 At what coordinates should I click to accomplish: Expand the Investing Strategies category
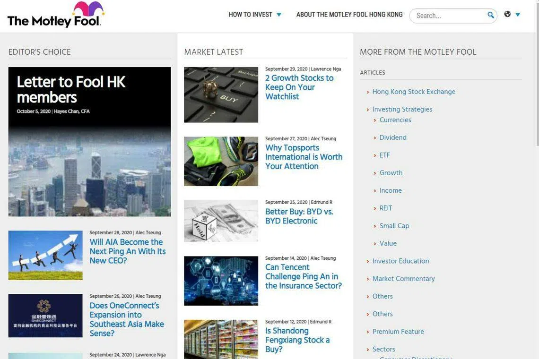[x=402, y=109]
